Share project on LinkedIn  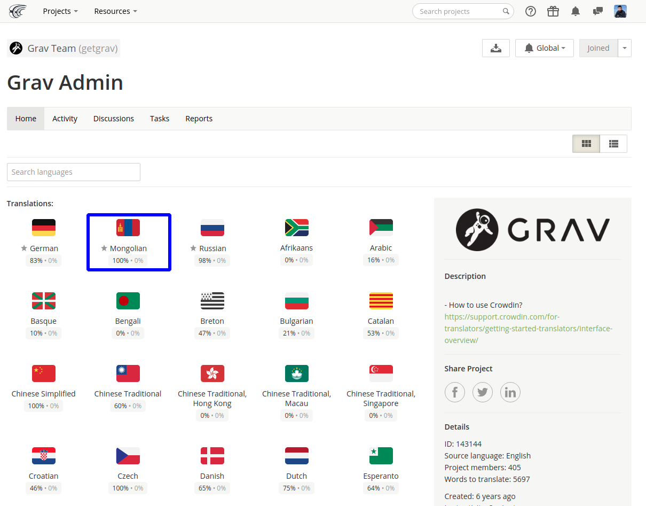coord(510,392)
